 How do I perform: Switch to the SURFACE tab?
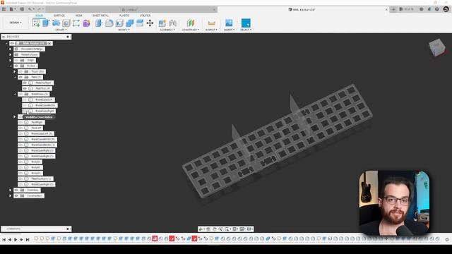coord(59,16)
